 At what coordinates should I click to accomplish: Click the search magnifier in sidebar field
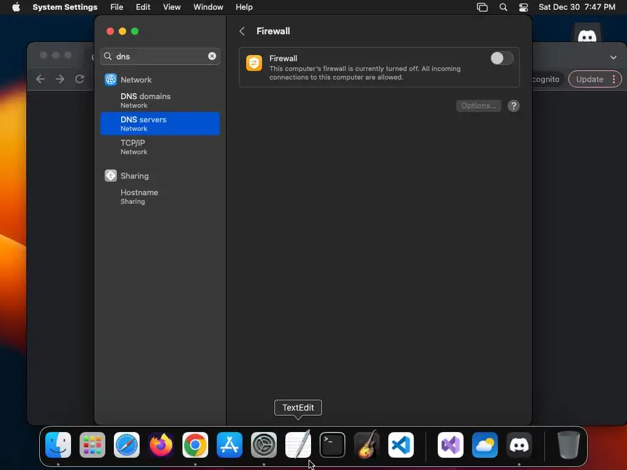pos(108,56)
